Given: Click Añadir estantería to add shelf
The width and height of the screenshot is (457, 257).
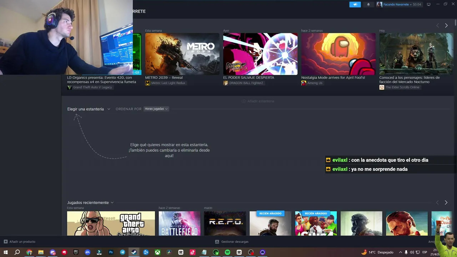Looking at the screenshot, I should [258, 101].
